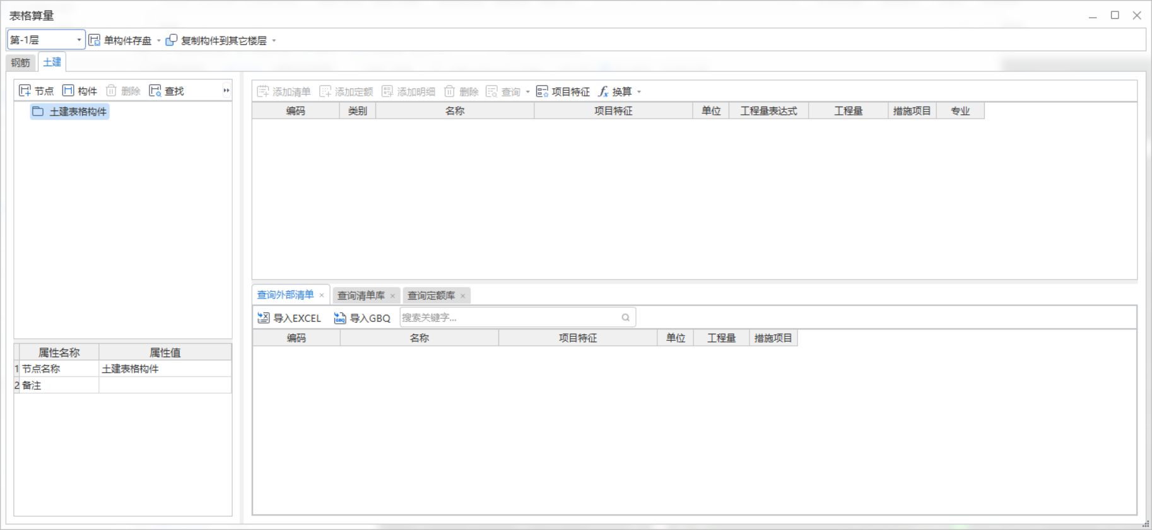
Task: Click the 工程量表达式 column header
Action: (x=769, y=111)
